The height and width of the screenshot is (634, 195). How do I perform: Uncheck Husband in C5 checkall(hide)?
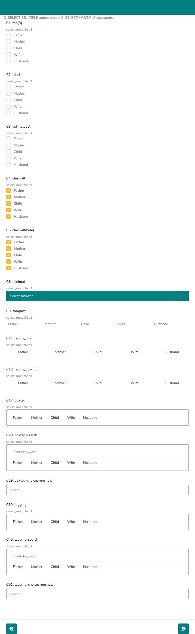tap(8, 268)
